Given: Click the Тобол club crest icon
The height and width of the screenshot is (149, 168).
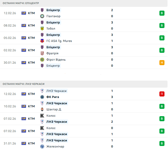Looking at the screenshot, I should [x=42, y=29].
